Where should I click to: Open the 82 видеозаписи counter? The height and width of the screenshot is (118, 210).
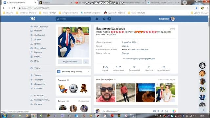pos(163,68)
